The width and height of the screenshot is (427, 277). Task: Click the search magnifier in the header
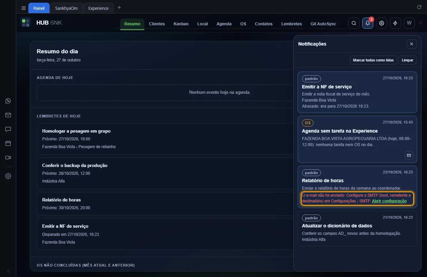pyautogui.click(x=354, y=23)
